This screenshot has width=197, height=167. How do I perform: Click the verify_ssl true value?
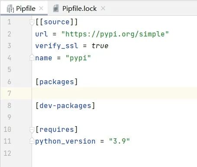click(x=100, y=46)
